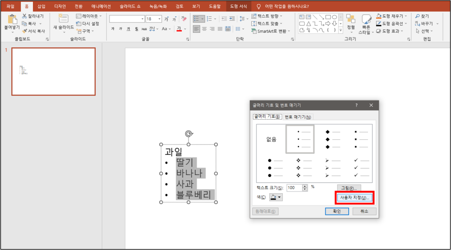Decrease list indent level icon
This screenshot has width=451, height=250.
(x=224, y=18)
